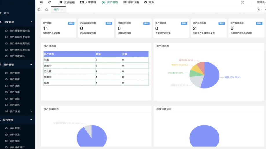Toggle the sidebar hamburger menu icon

(x=41, y=2)
